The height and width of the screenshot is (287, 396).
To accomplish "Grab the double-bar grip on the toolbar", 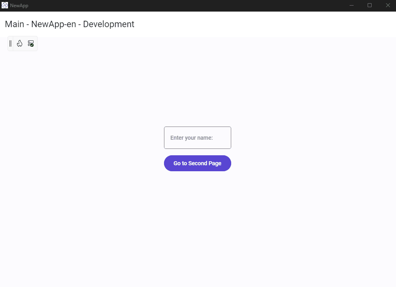I will click(x=10, y=44).
